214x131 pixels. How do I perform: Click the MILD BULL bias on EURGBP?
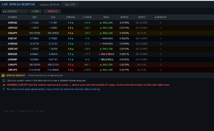(106, 60)
